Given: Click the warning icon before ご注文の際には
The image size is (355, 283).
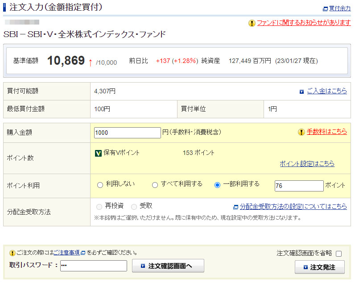Looking at the screenshot, I should point(12,253).
